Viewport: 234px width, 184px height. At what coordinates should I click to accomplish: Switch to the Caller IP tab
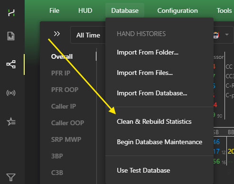tap(64, 106)
